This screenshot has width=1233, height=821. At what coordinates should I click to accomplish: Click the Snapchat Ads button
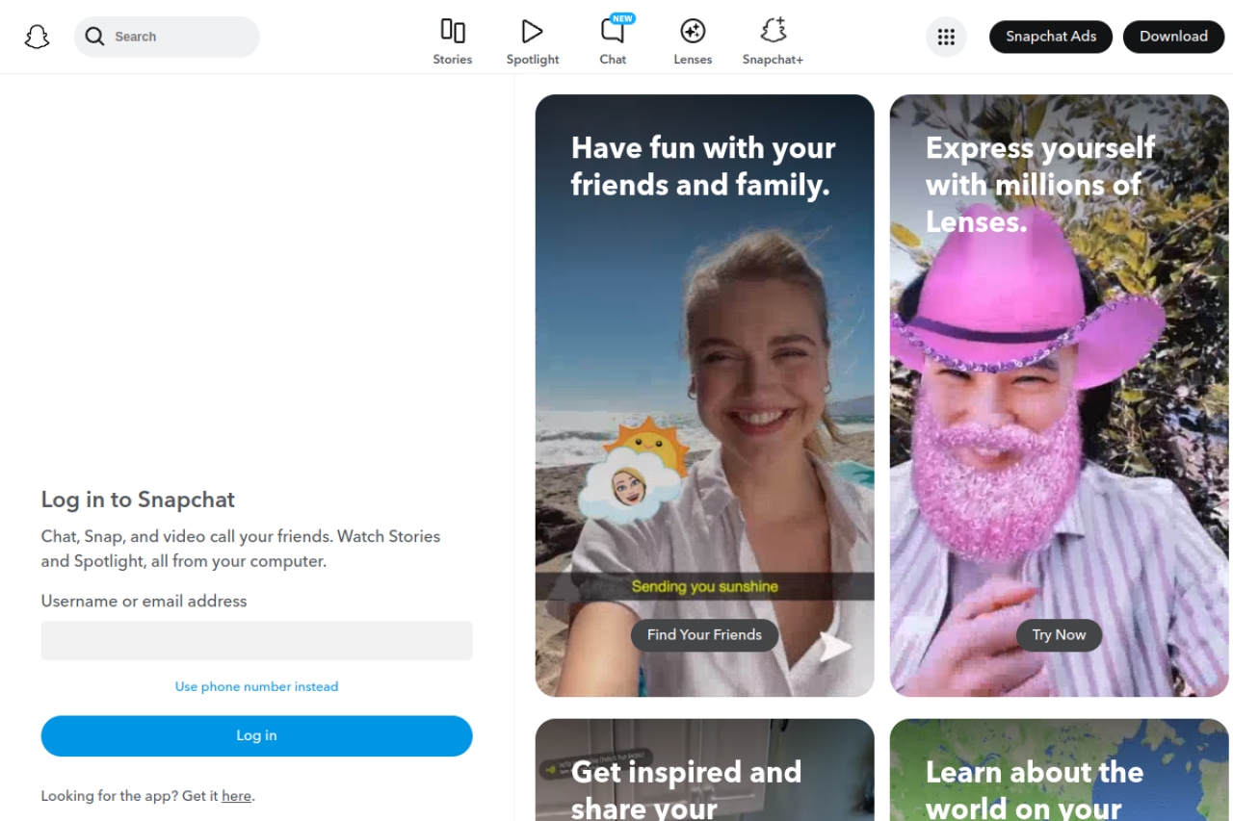[1050, 37]
